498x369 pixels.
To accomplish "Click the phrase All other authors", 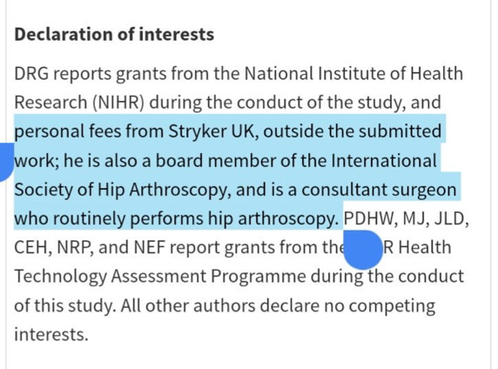I will point(187,305).
